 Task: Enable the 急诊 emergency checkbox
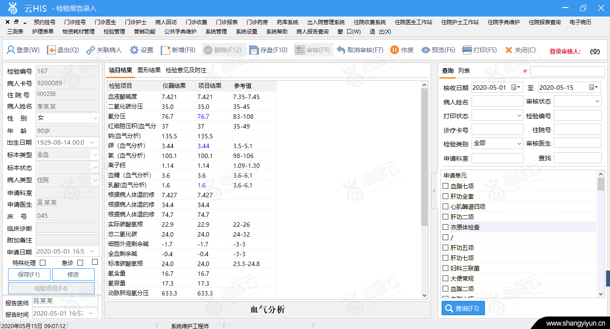click(x=80, y=262)
